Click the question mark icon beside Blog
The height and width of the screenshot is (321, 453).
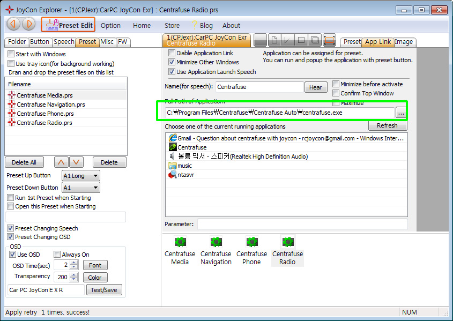[195, 25]
